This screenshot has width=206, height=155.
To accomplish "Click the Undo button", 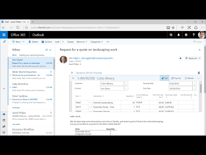I will point(197,42).
